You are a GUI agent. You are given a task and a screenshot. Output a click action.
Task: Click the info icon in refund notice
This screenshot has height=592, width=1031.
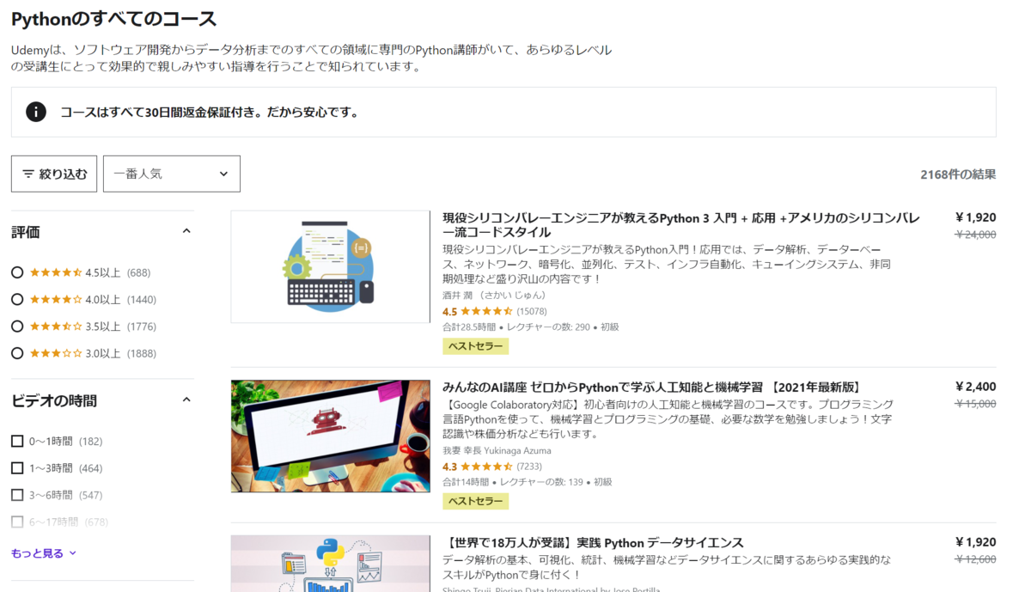coord(36,112)
